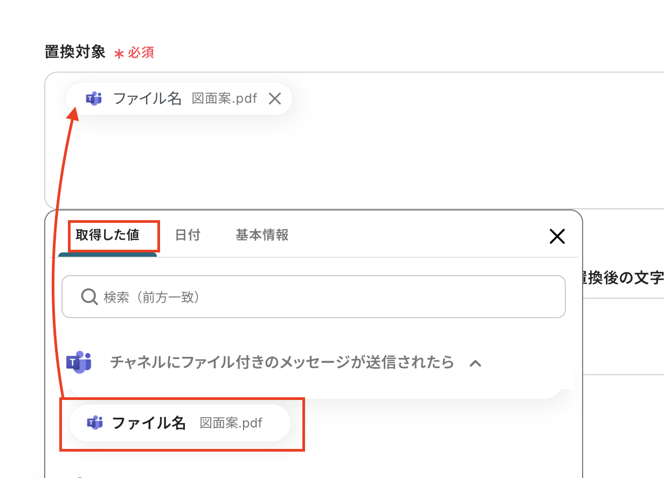Click the search magnifier icon
The width and height of the screenshot is (664, 478).
[x=89, y=297]
